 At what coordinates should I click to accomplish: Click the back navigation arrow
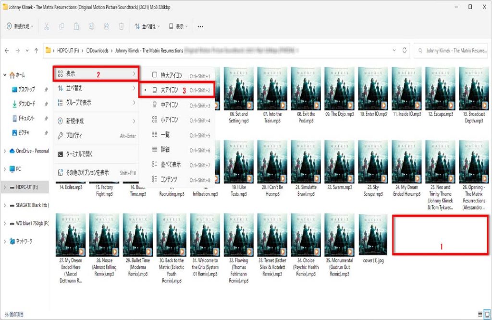(x=7, y=50)
